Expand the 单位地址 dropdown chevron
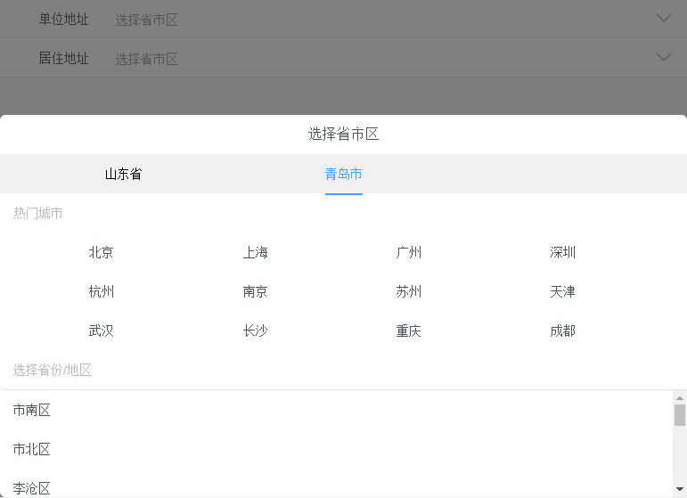Image resolution: width=687 pixels, height=498 pixels. [663, 18]
